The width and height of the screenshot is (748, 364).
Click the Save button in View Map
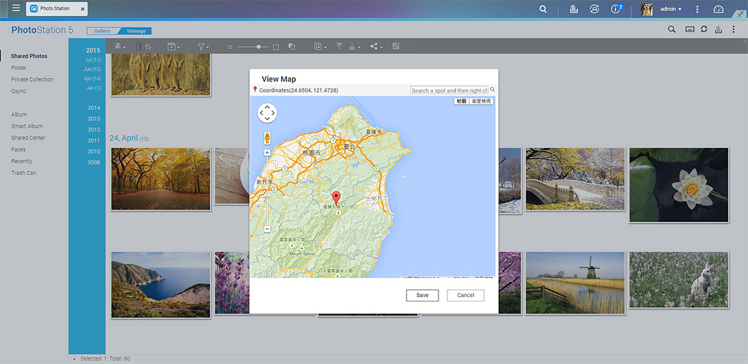(x=422, y=295)
